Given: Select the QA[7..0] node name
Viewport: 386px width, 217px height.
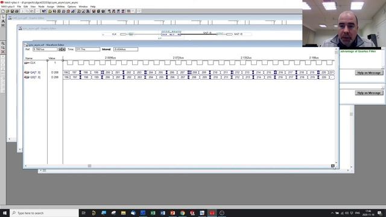Looking at the screenshot, I should pos(35,72).
